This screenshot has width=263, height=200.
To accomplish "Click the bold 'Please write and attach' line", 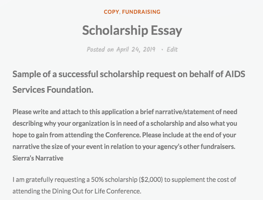I will pos(47,112).
